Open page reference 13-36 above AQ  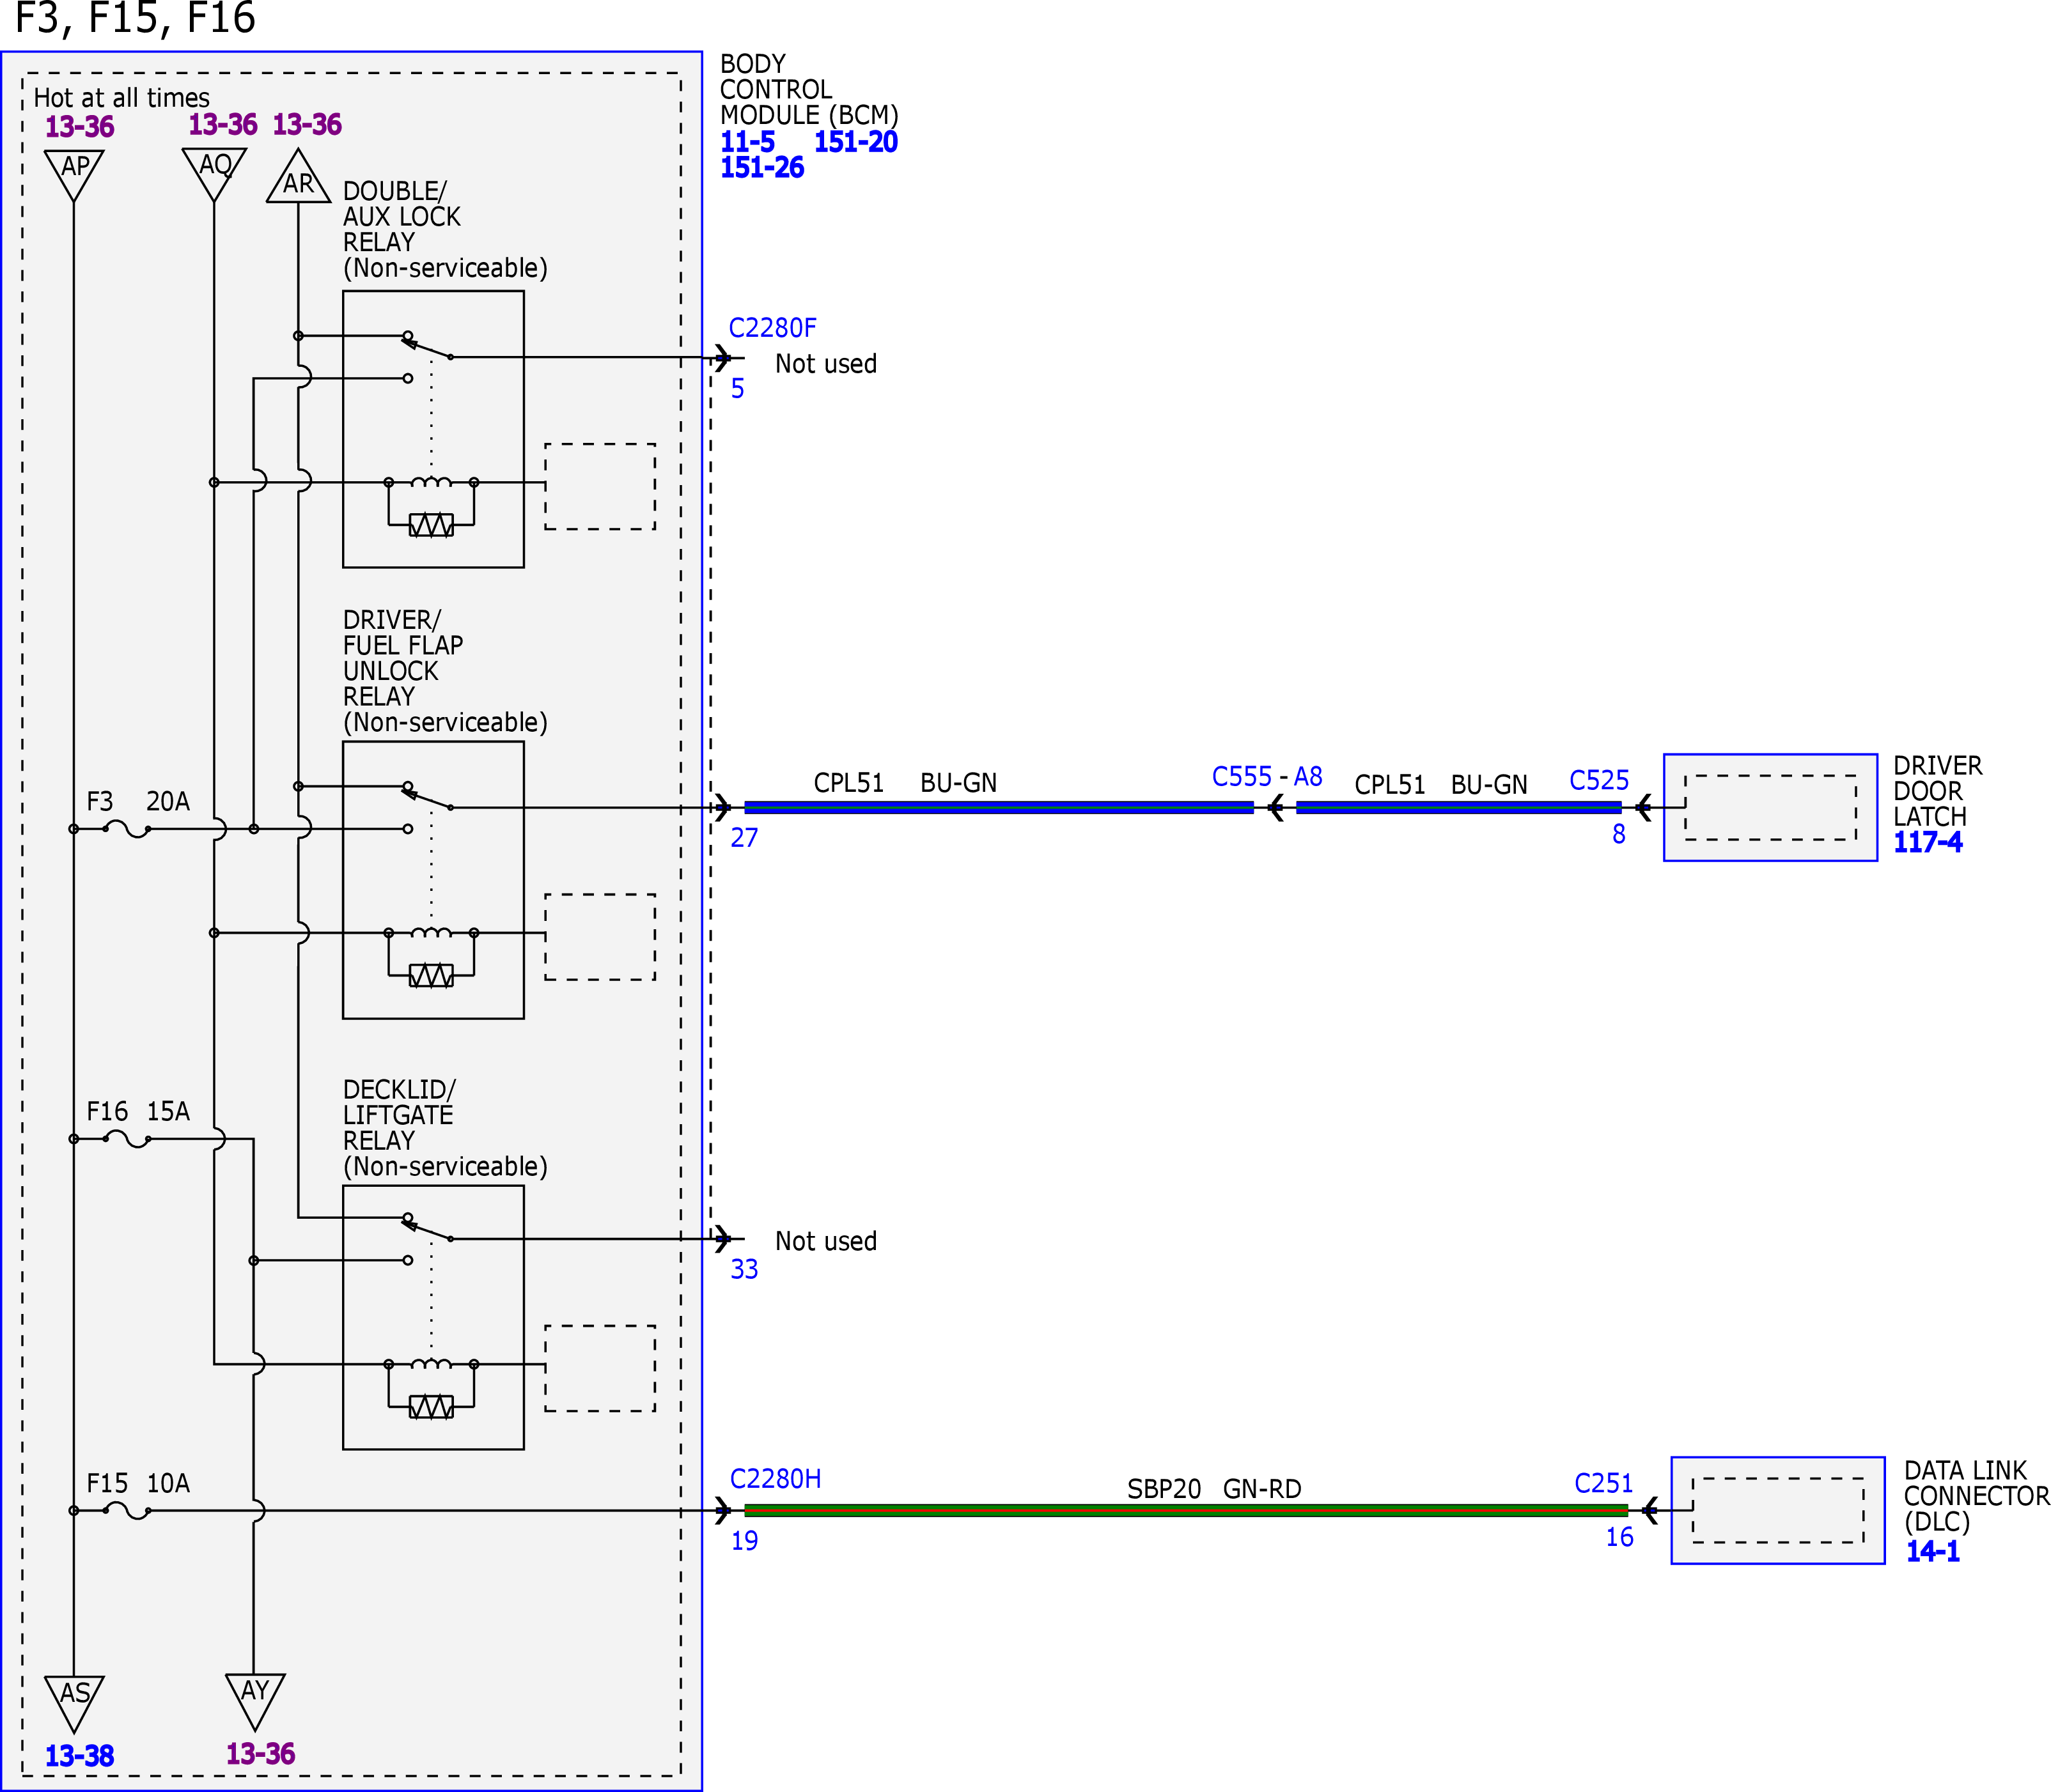tap(222, 125)
